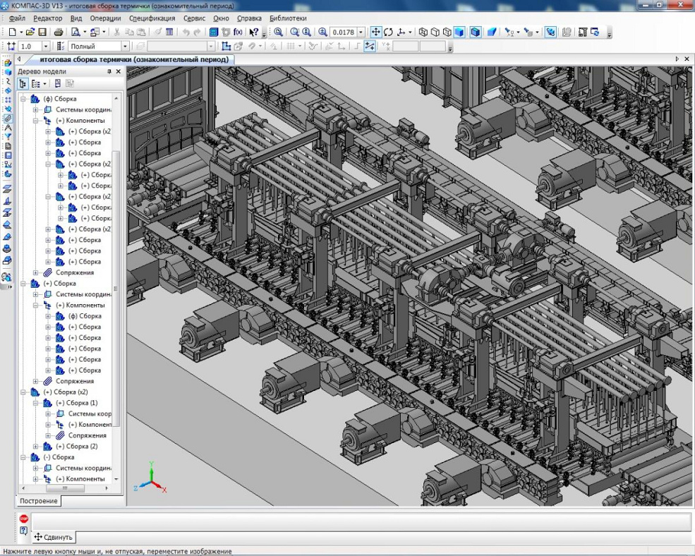695x556 pixels.
Task: Open the zoom scale 0.0178 dropdown
Action: pyautogui.click(x=361, y=32)
